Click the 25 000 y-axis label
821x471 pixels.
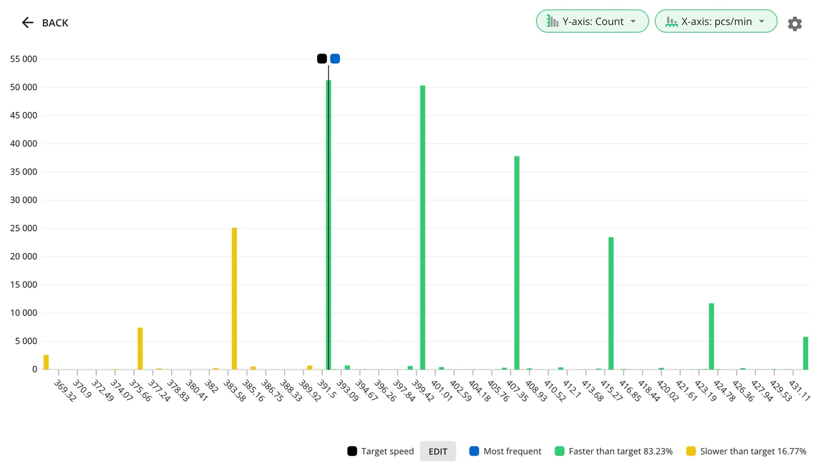pyautogui.click(x=24, y=228)
